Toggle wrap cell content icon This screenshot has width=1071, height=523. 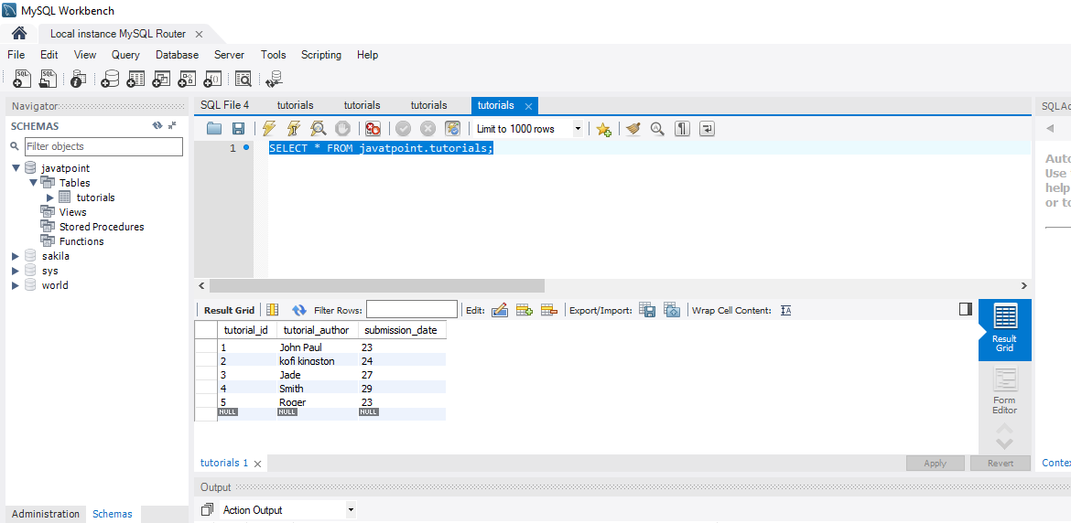785,310
